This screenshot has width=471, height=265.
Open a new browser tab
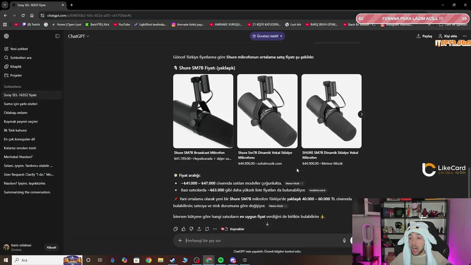point(71,5)
